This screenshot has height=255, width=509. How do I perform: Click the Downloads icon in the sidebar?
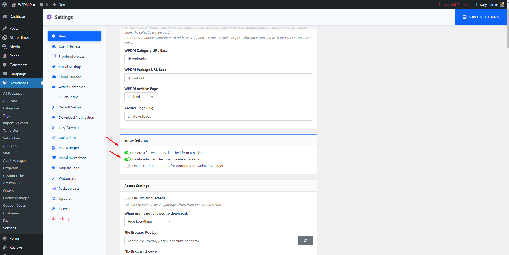[x=5, y=83]
